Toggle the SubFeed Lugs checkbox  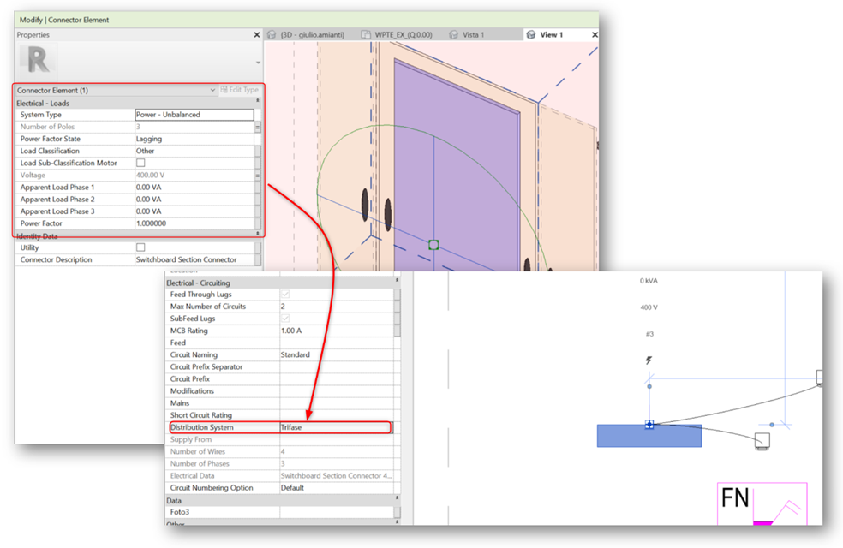pos(284,318)
